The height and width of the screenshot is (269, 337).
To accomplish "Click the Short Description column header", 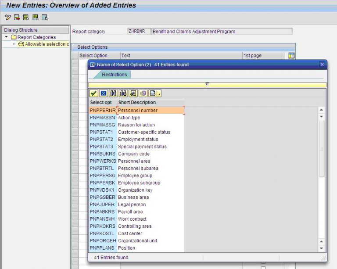I will (x=151, y=102).
